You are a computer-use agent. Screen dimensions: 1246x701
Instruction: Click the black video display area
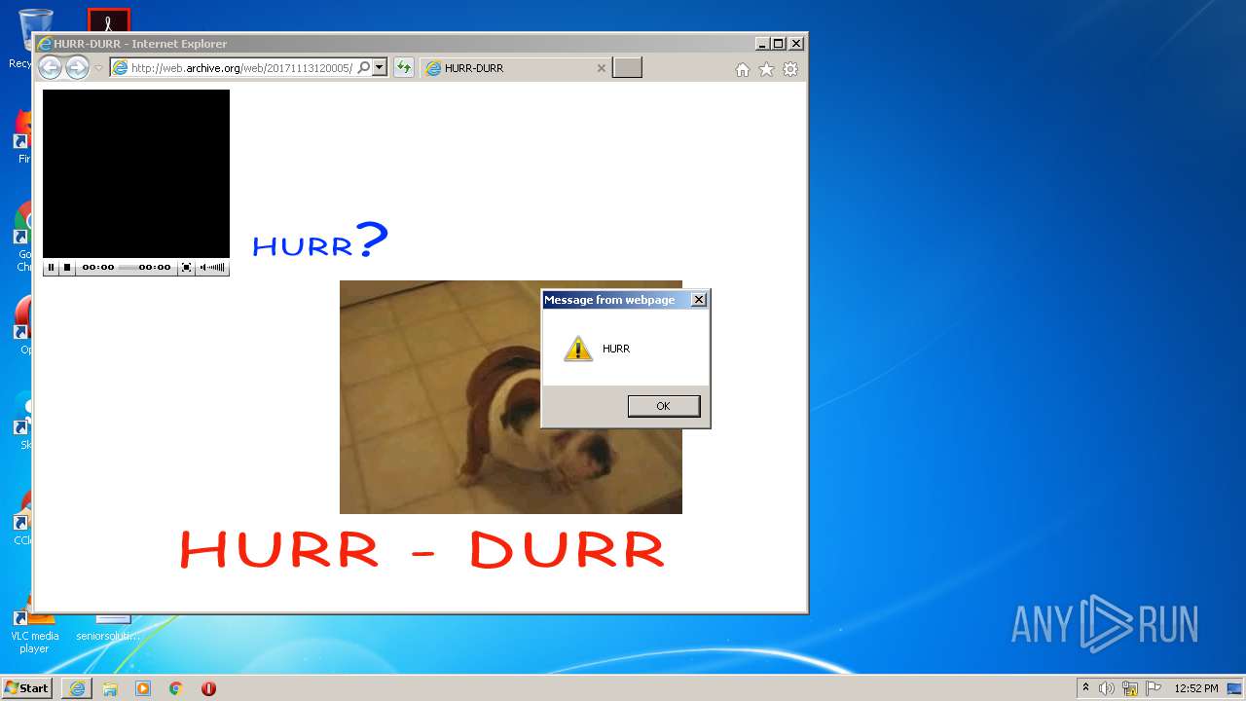[x=136, y=173]
